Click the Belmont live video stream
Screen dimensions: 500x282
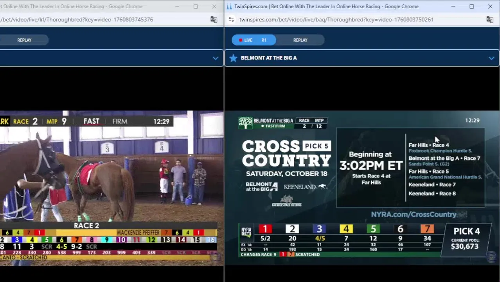tap(362, 188)
